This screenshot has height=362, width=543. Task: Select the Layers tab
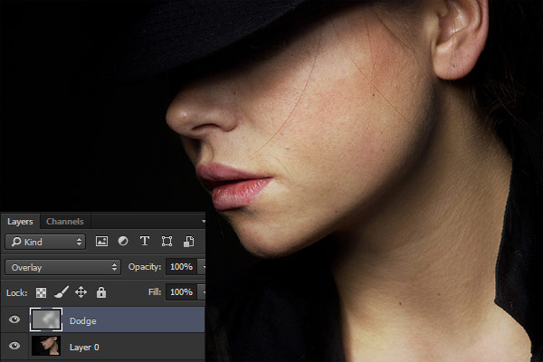tap(20, 221)
